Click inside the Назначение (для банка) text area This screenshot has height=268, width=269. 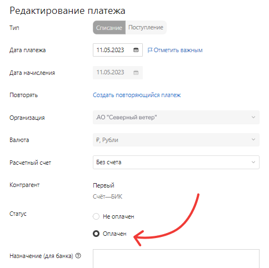coord(176,259)
